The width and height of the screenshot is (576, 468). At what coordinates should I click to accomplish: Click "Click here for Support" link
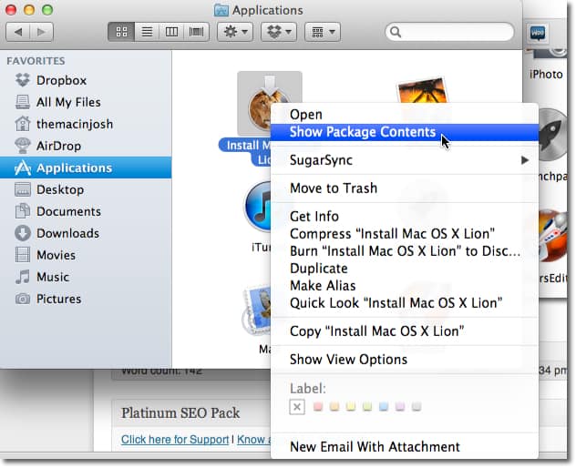[175, 440]
